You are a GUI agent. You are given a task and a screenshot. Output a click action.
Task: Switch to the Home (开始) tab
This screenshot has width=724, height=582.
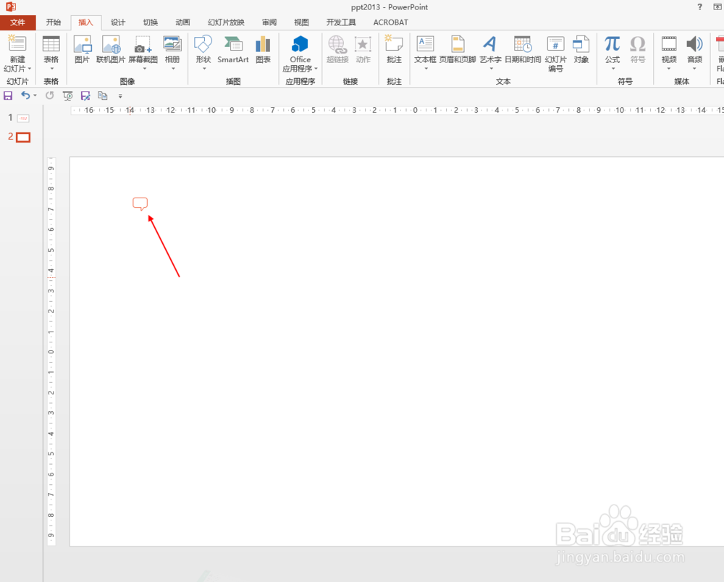pyautogui.click(x=53, y=22)
